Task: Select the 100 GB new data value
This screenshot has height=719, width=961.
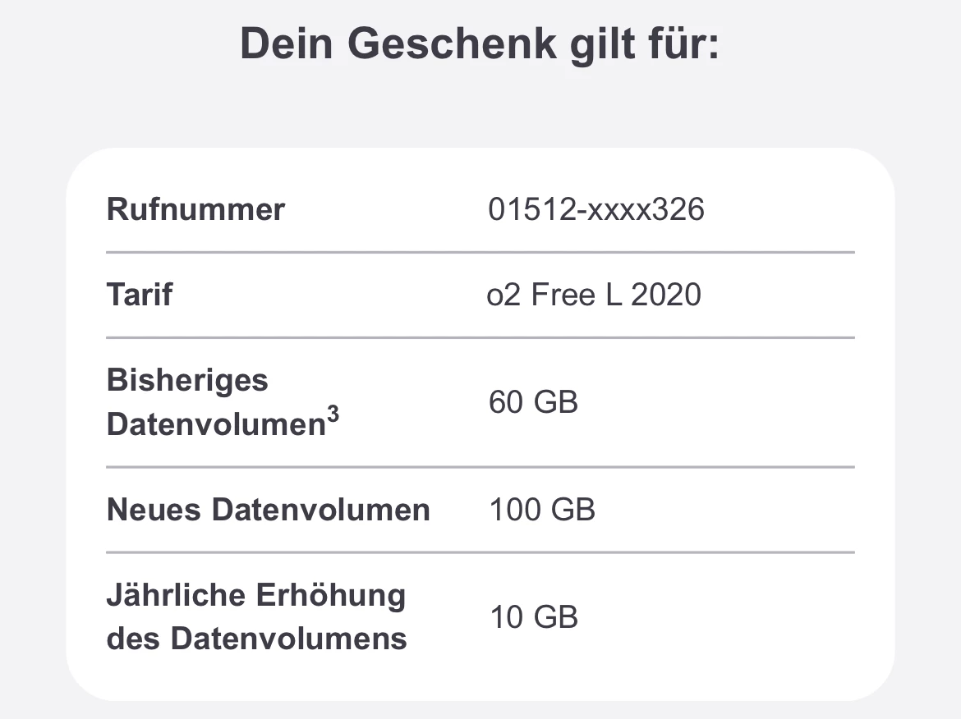Action: click(x=542, y=510)
